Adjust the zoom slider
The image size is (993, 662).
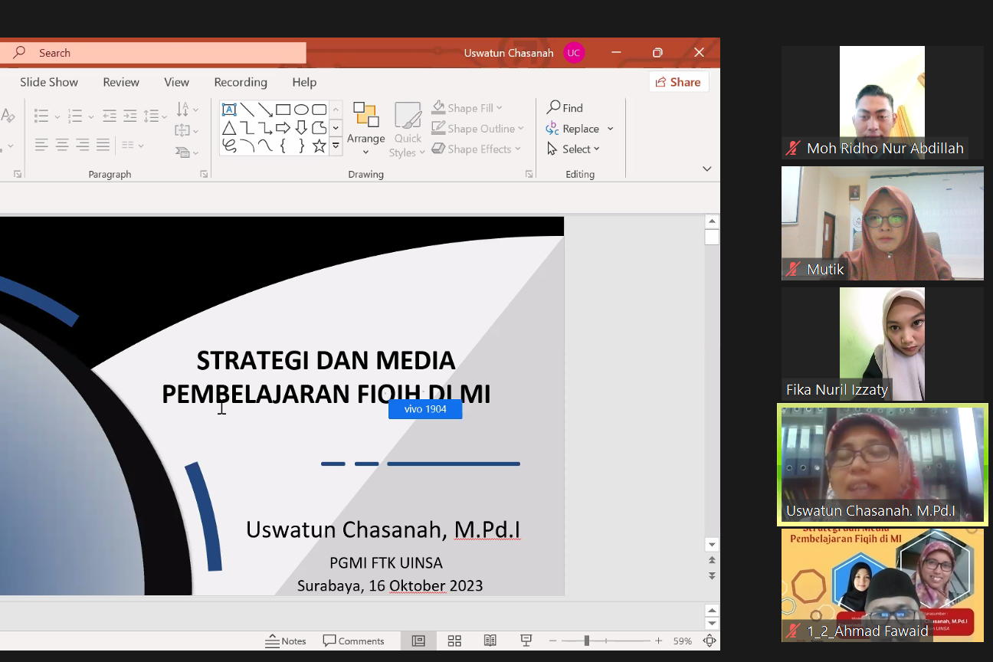click(x=586, y=641)
